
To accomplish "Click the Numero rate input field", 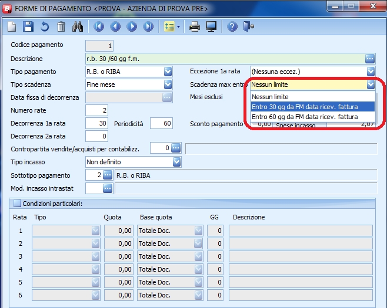I will coord(96,110).
